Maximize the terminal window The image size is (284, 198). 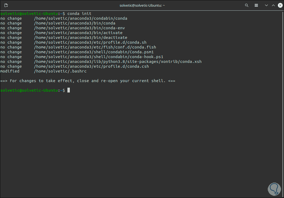(273, 5)
